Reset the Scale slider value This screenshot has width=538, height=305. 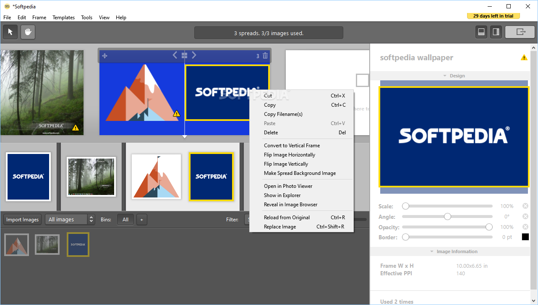click(x=525, y=206)
